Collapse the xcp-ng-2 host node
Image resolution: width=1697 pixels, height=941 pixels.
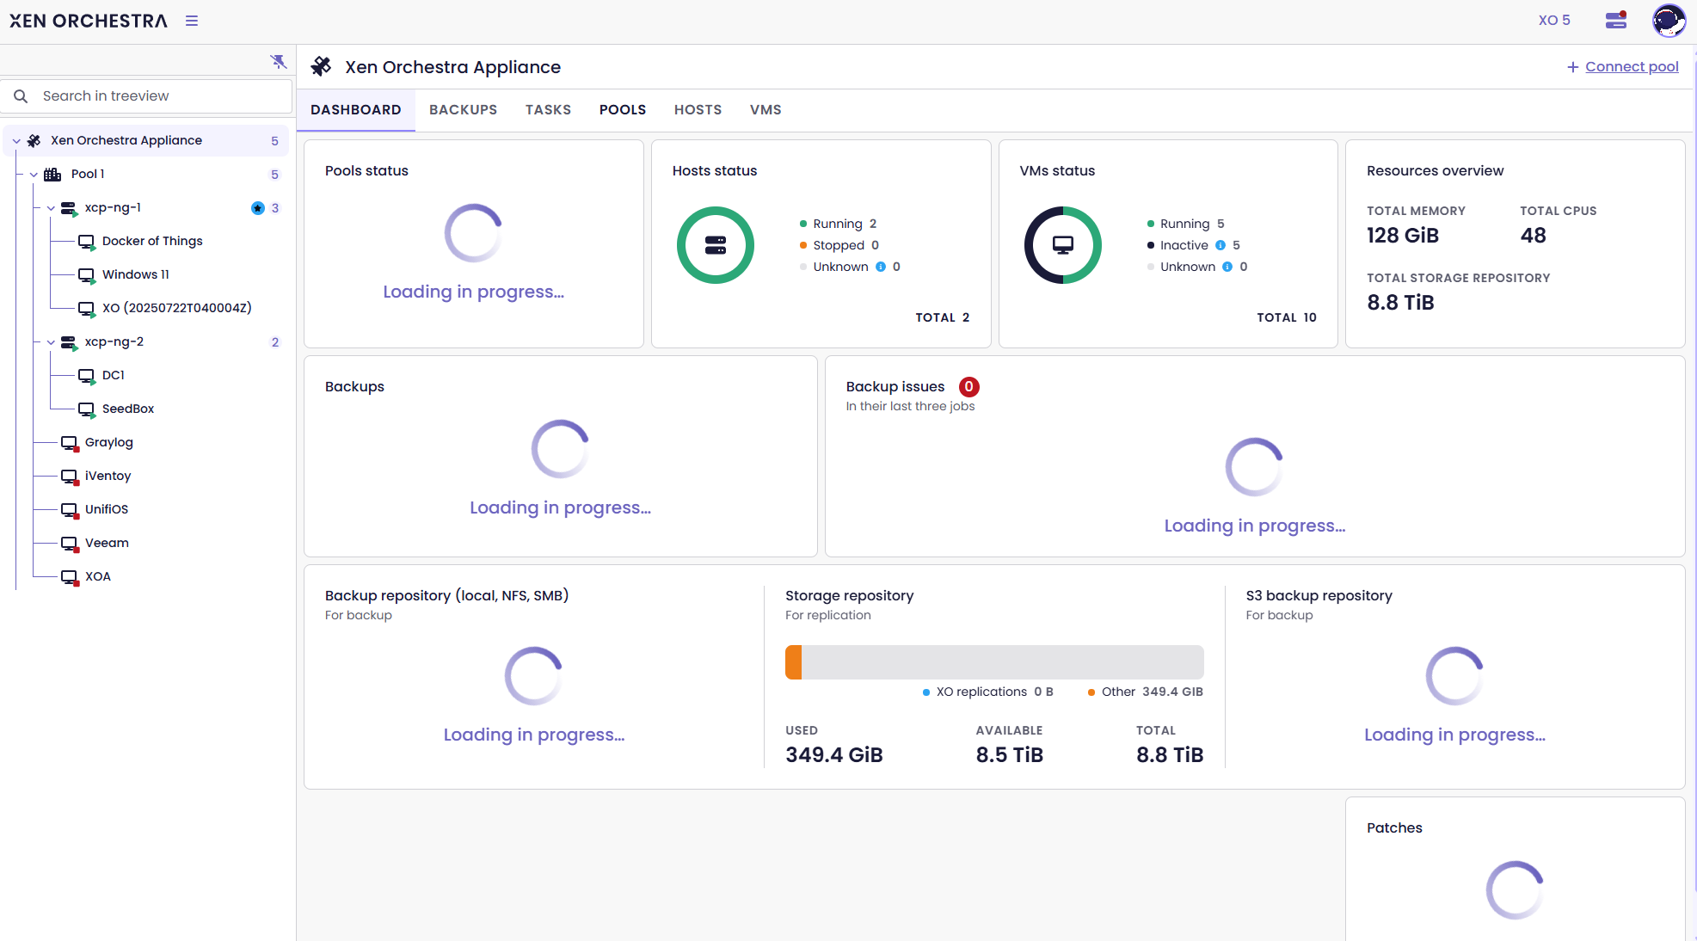51,342
